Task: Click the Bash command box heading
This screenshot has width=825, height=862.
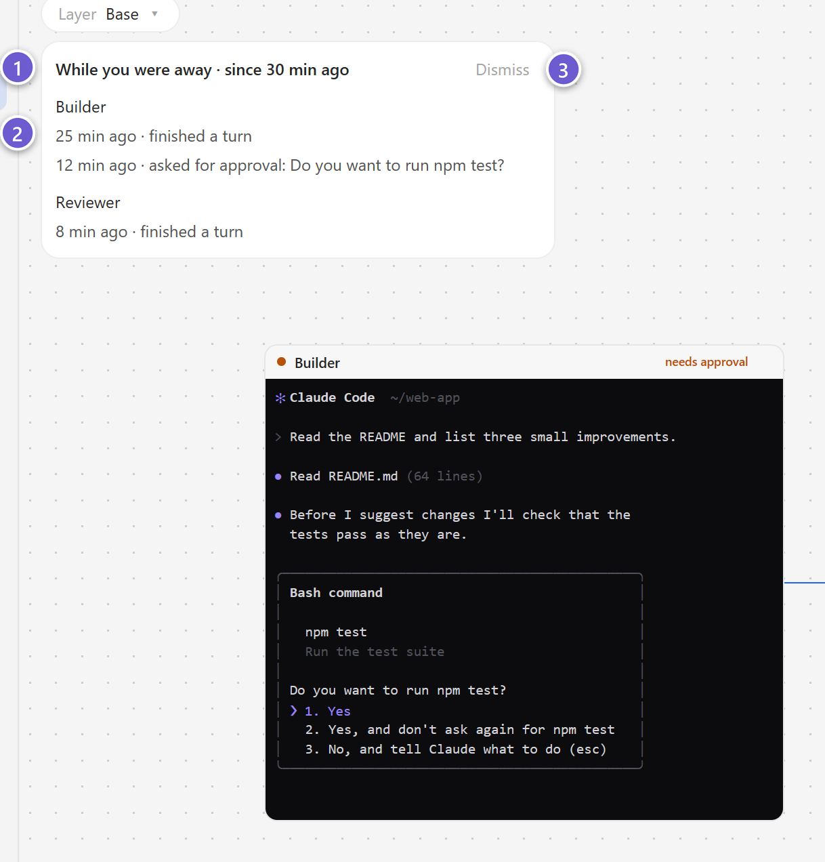Action: 337,593
